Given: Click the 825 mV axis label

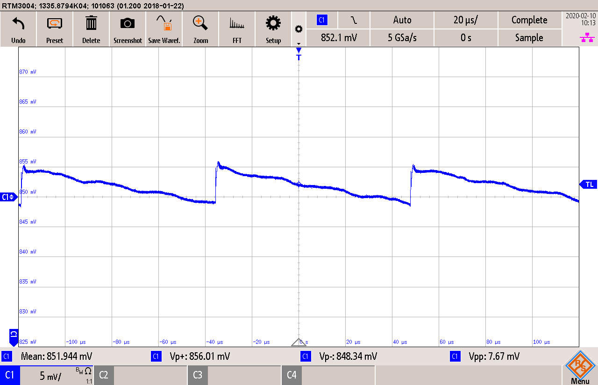Looking at the screenshot, I should click(x=28, y=342).
